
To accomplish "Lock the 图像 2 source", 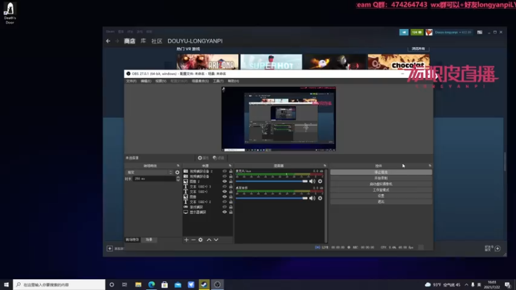I will pos(231,182).
